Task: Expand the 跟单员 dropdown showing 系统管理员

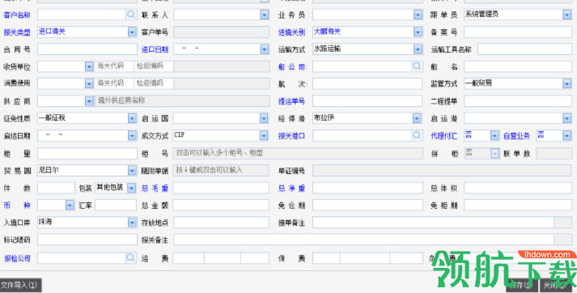Action: (566, 15)
